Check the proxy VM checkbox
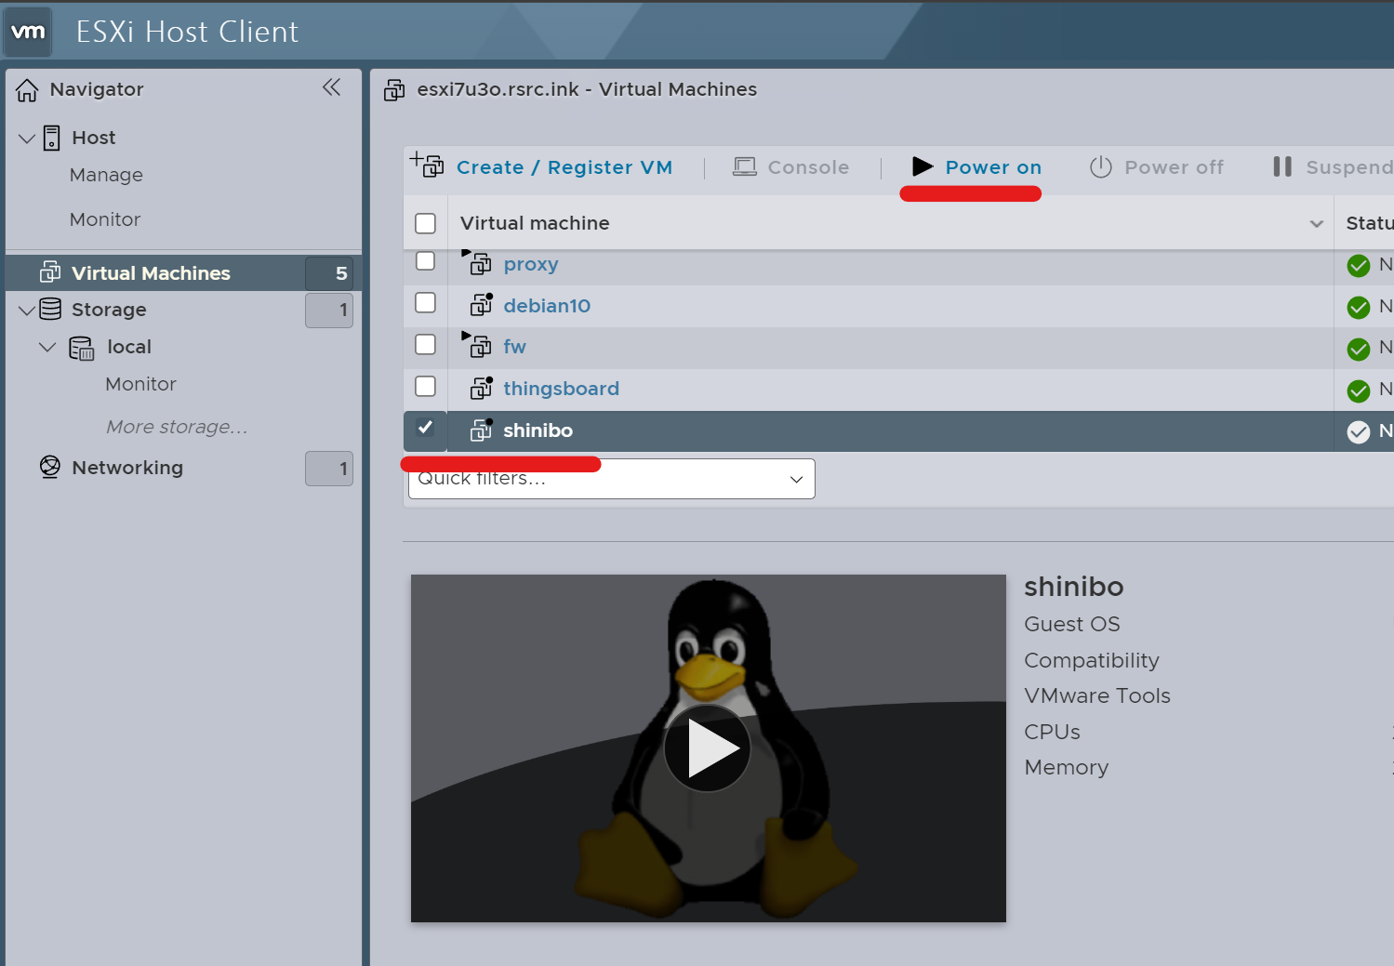This screenshot has height=966, width=1394. [425, 261]
